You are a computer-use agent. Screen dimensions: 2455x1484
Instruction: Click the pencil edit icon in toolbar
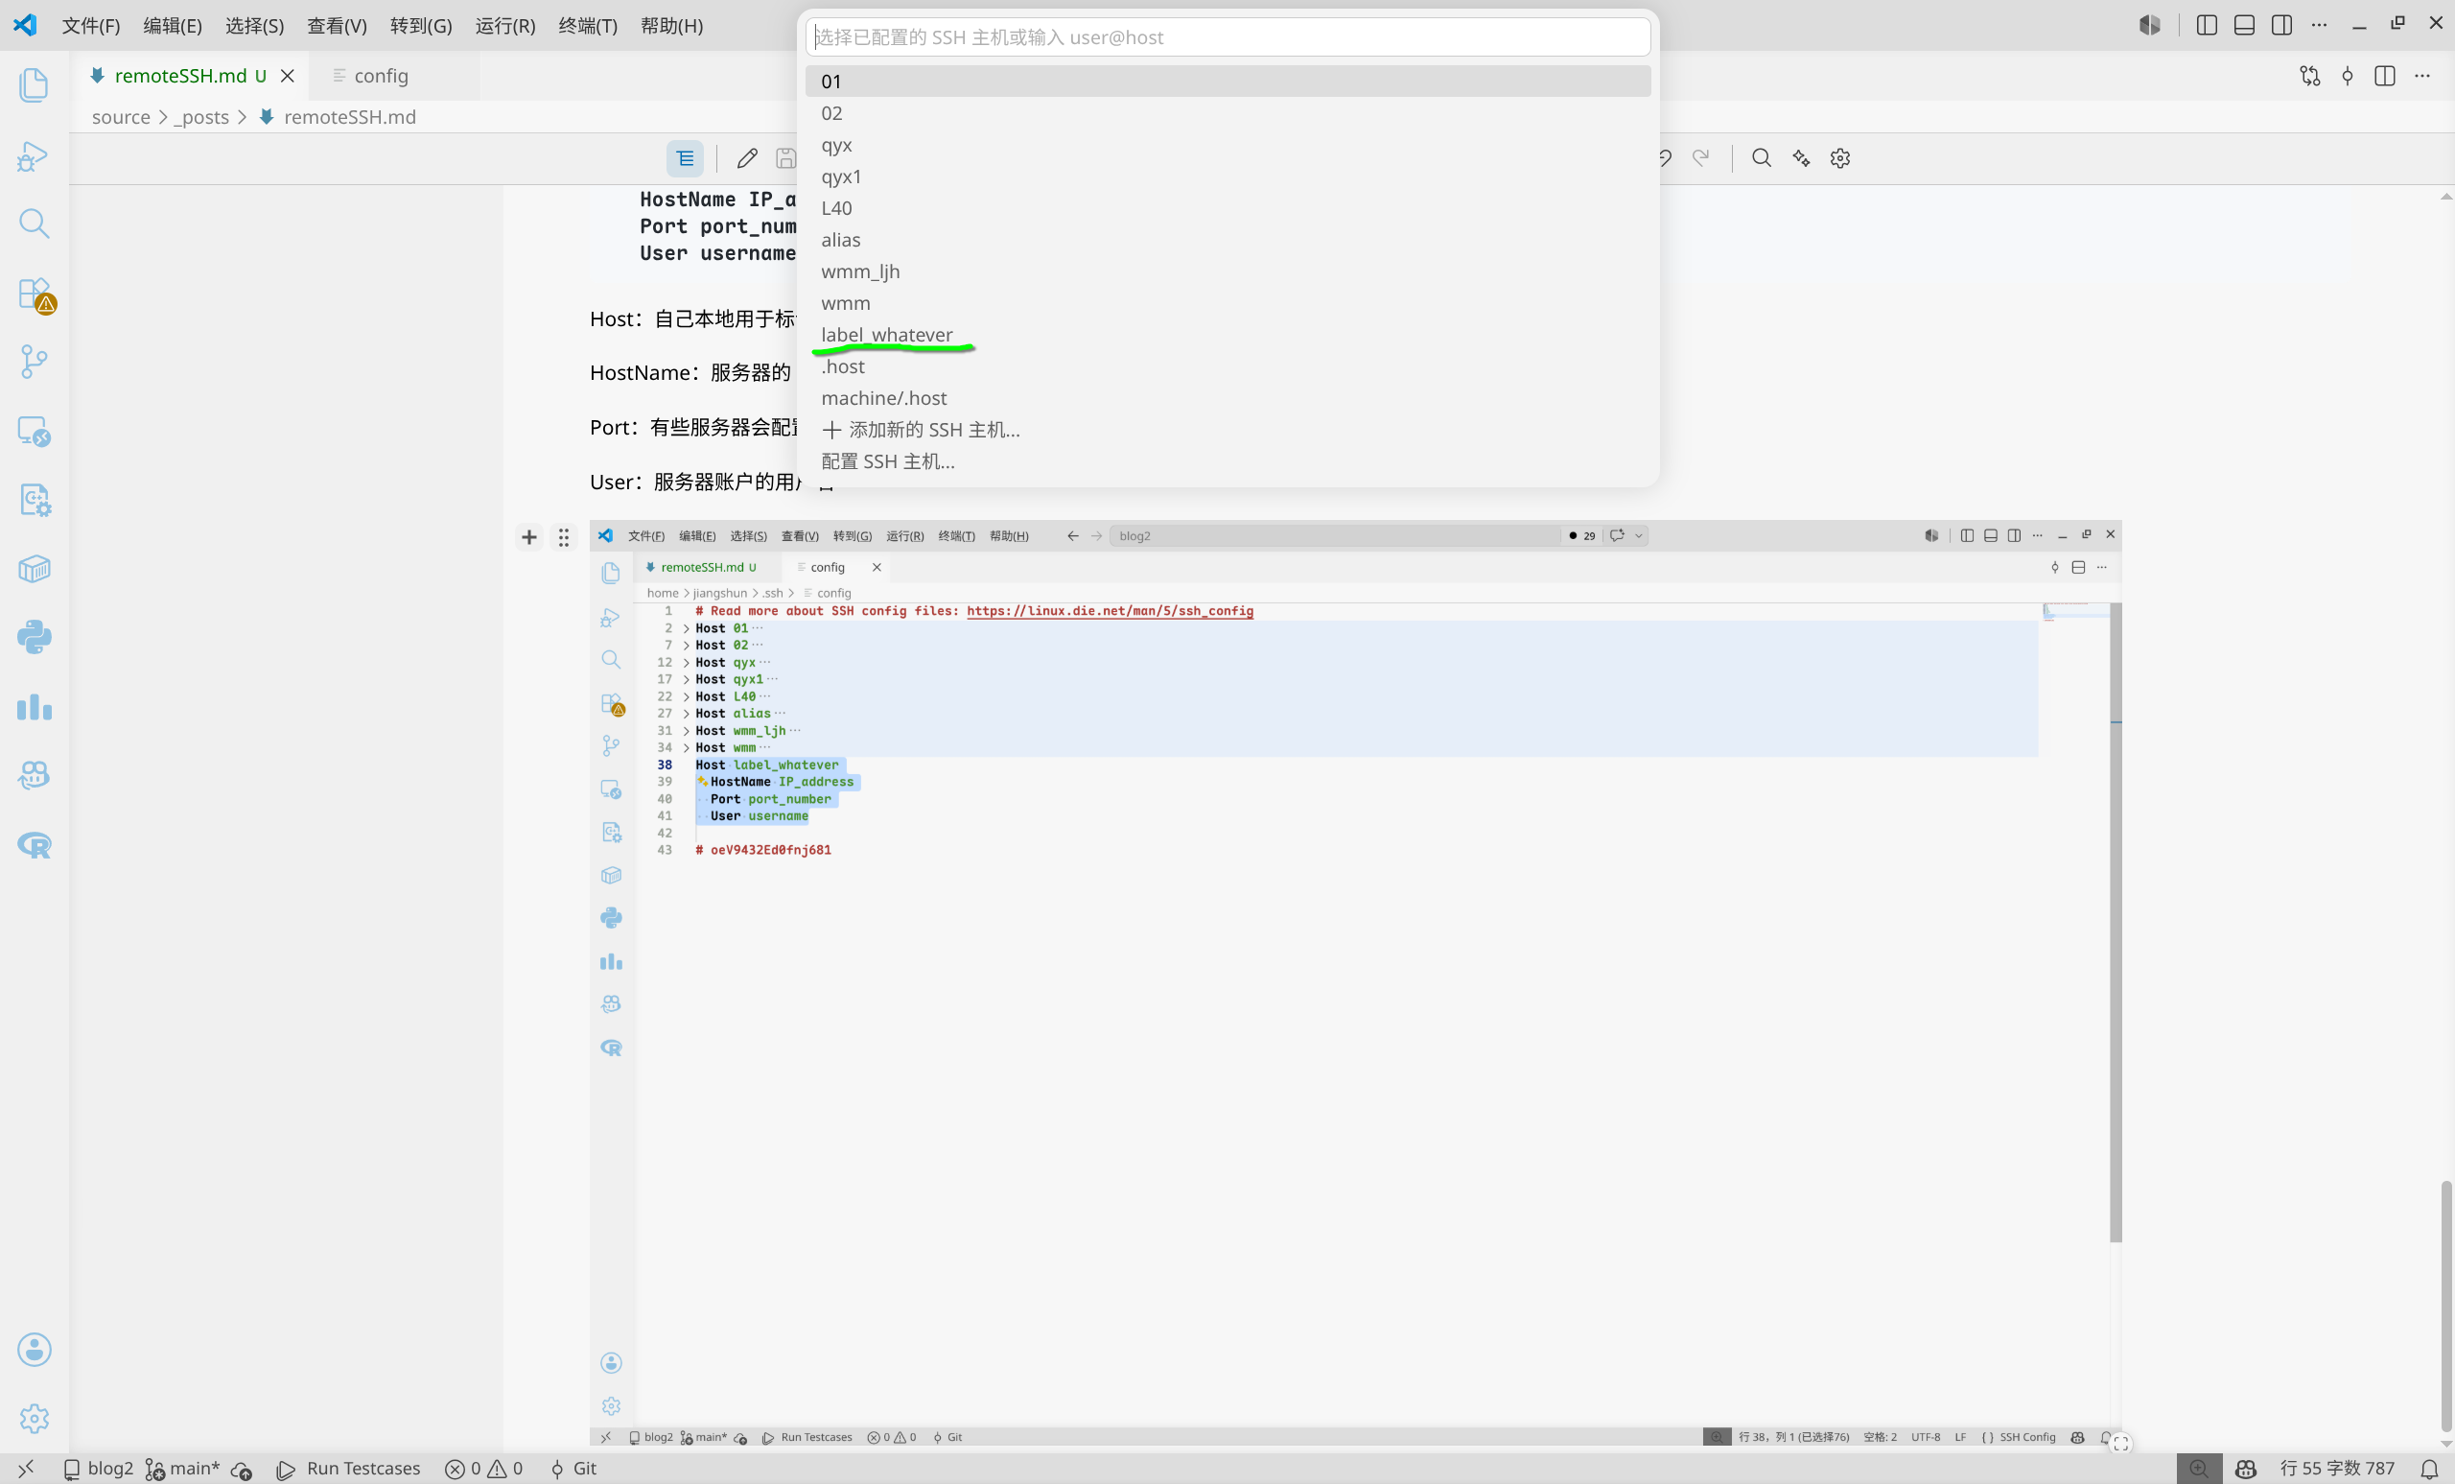click(x=747, y=158)
